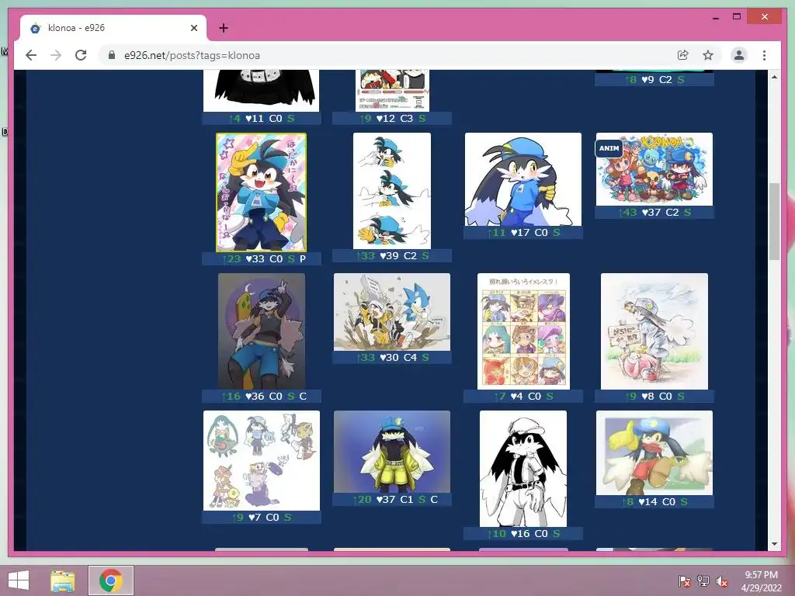Open the nine-face expression grid thumbnail
Viewport: 795px width, 596px height.
click(x=523, y=331)
